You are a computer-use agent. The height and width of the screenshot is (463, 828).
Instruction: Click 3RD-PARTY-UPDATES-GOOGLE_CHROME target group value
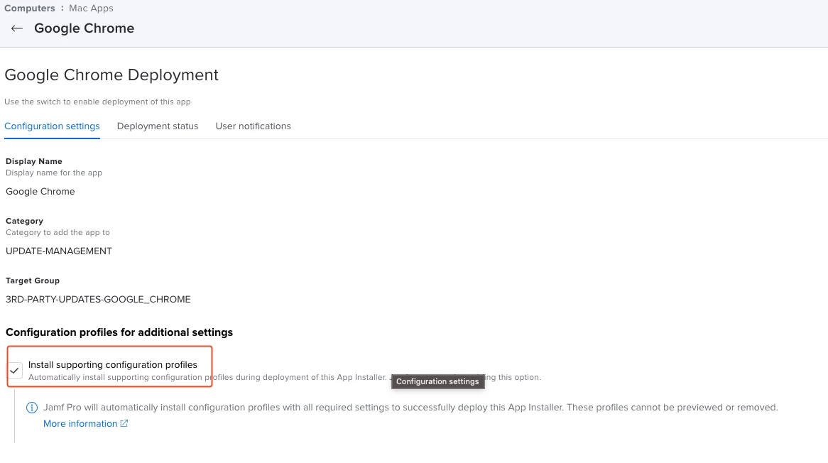[98, 300]
